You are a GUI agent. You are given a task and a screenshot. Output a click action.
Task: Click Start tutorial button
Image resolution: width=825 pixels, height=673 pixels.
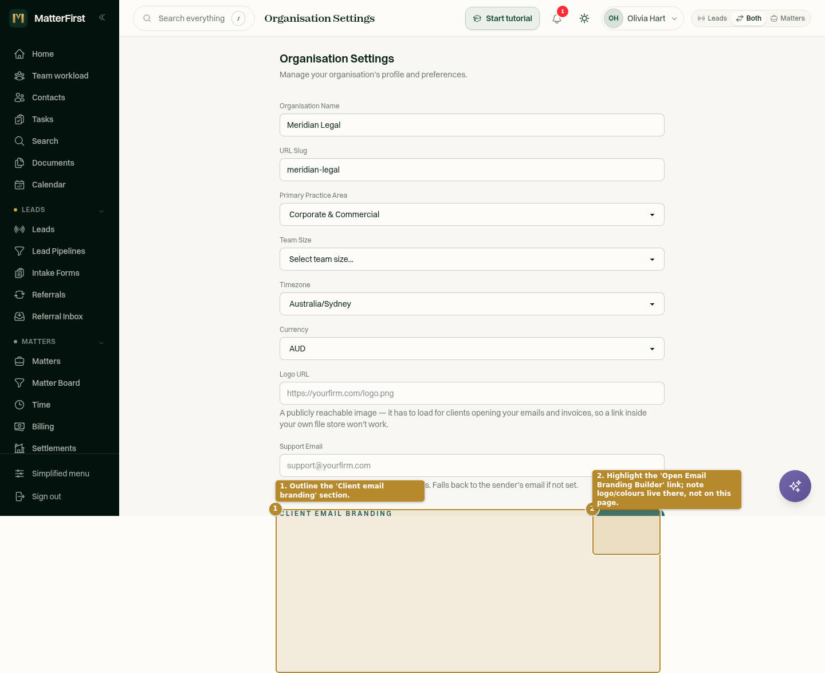click(502, 18)
